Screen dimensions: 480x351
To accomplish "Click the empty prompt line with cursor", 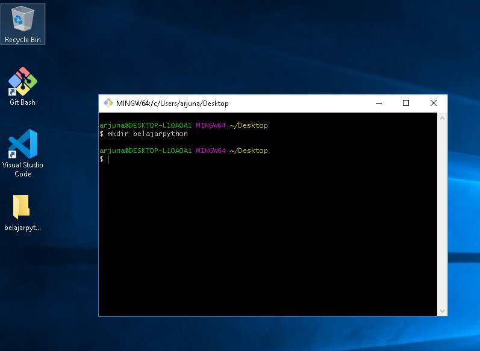I will coord(104,159).
